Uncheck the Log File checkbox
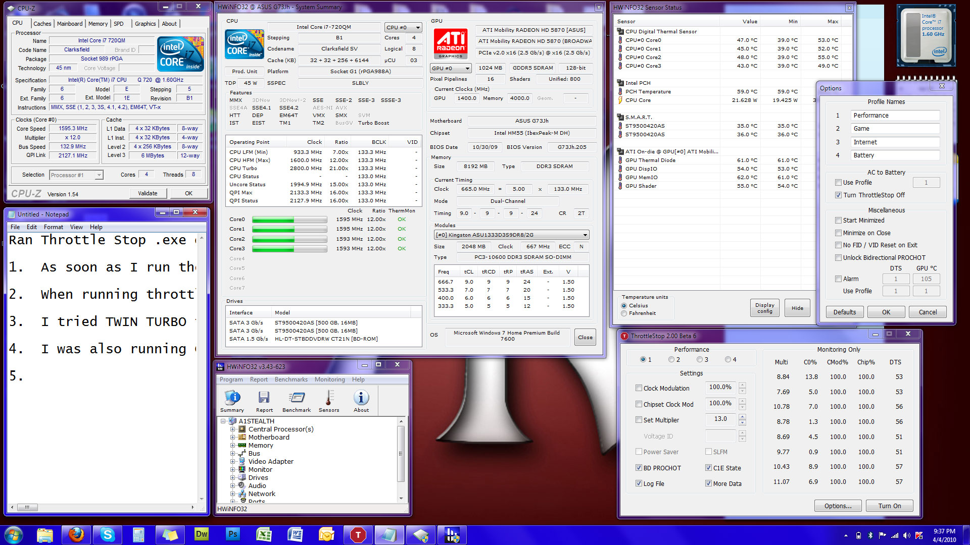This screenshot has width=970, height=545. pos(639,483)
